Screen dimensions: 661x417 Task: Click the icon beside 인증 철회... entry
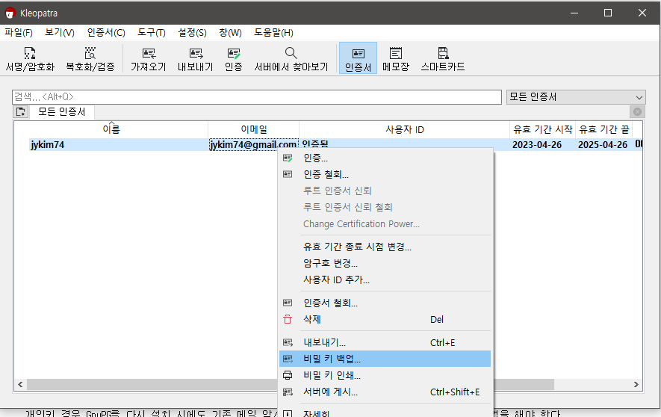click(288, 174)
